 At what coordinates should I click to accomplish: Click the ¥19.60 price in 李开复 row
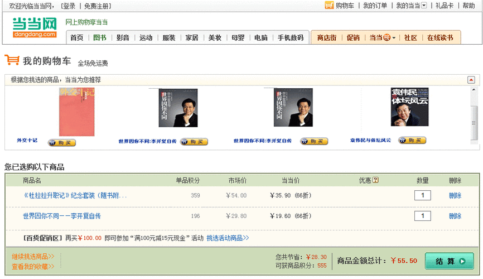point(280,216)
